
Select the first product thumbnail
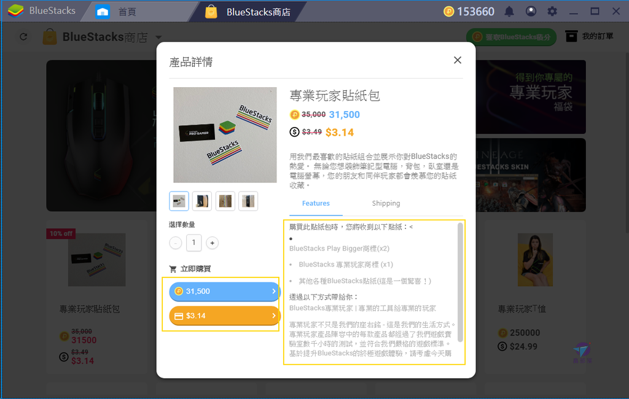tap(179, 201)
